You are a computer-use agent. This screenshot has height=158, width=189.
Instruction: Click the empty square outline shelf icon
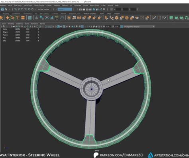[x=142, y=18]
